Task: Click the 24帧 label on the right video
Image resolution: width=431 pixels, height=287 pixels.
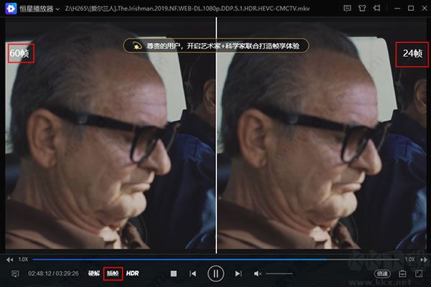Action: (x=412, y=53)
